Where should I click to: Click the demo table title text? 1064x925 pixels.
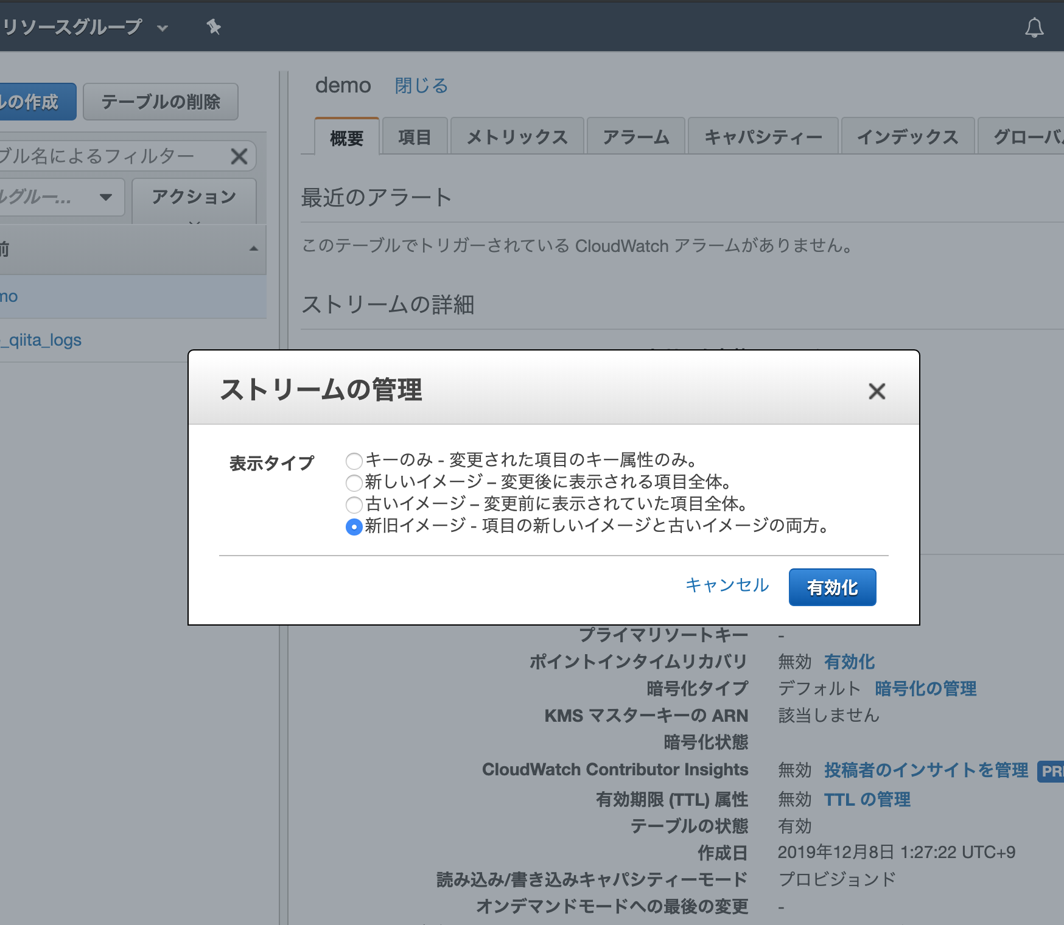[x=343, y=85]
